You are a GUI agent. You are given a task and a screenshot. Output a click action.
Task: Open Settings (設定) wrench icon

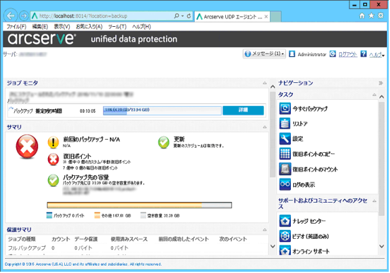285,138
